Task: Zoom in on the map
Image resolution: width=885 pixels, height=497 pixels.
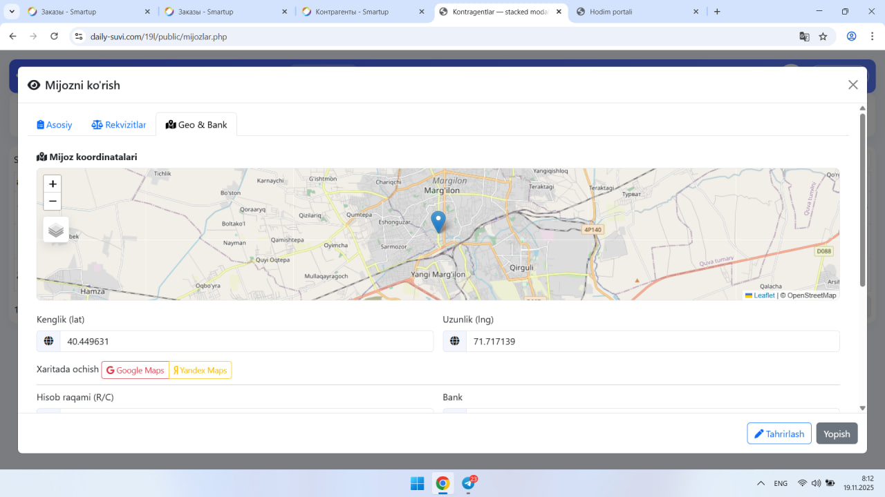Action: click(x=53, y=184)
